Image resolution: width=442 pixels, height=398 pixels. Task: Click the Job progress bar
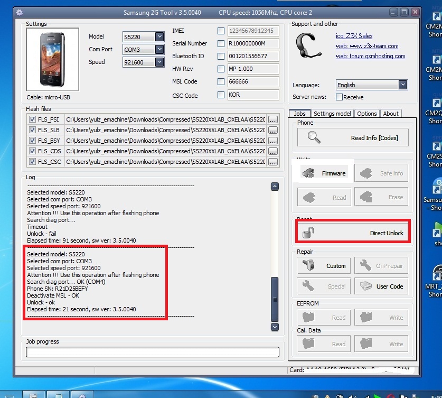coord(153,352)
